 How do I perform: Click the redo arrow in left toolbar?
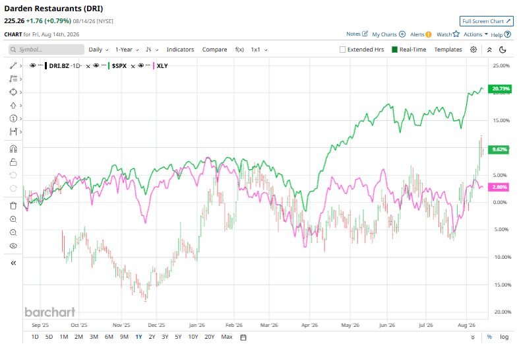tap(13, 188)
